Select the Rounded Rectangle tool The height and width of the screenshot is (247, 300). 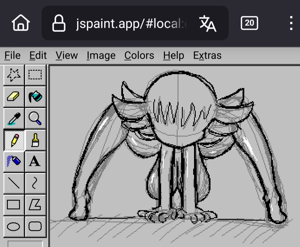coord(36,226)
